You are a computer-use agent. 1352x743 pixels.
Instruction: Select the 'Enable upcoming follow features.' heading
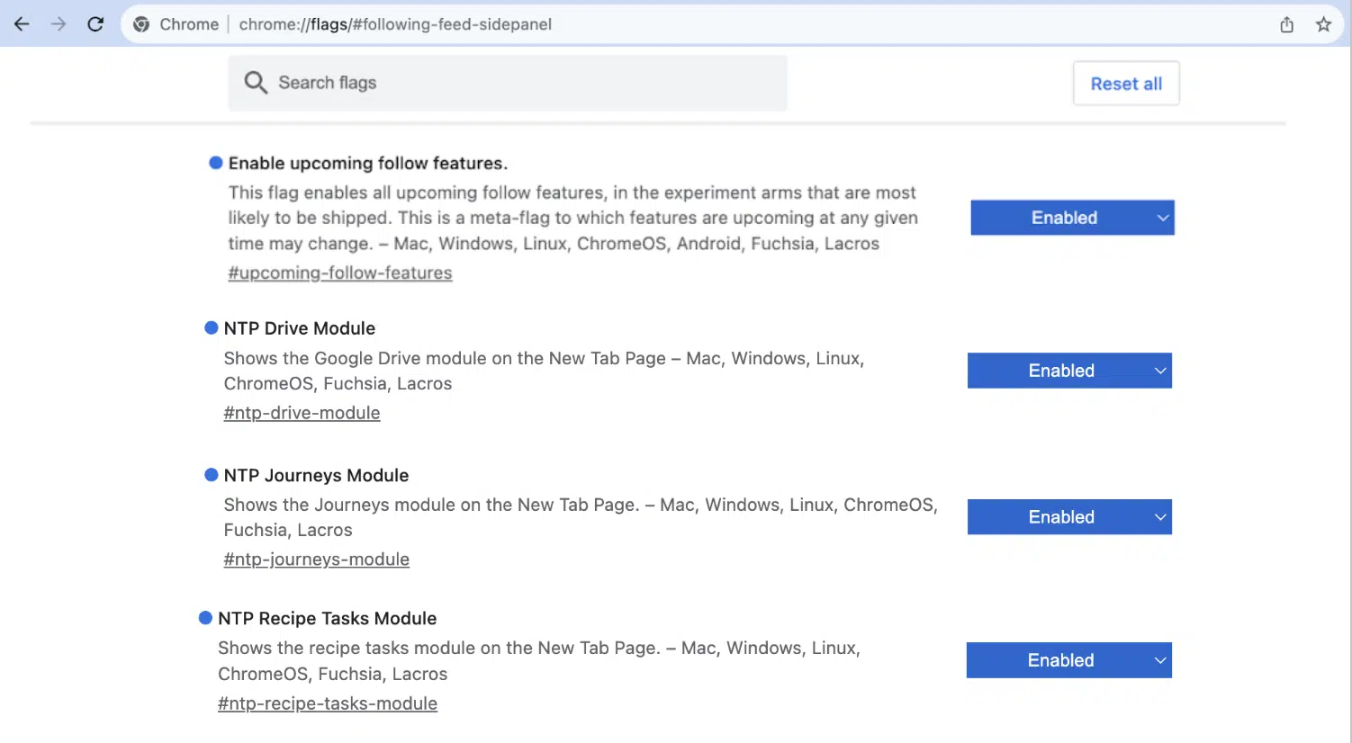(x=368, y=163)
